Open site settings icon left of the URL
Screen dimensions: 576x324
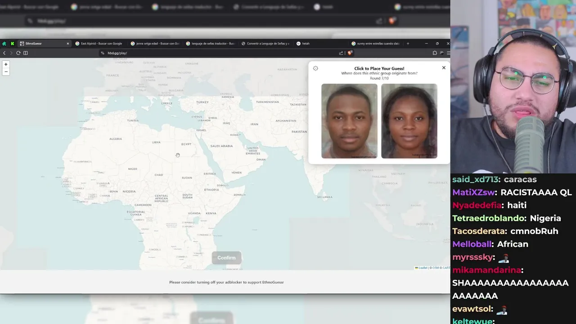point(103,53)
